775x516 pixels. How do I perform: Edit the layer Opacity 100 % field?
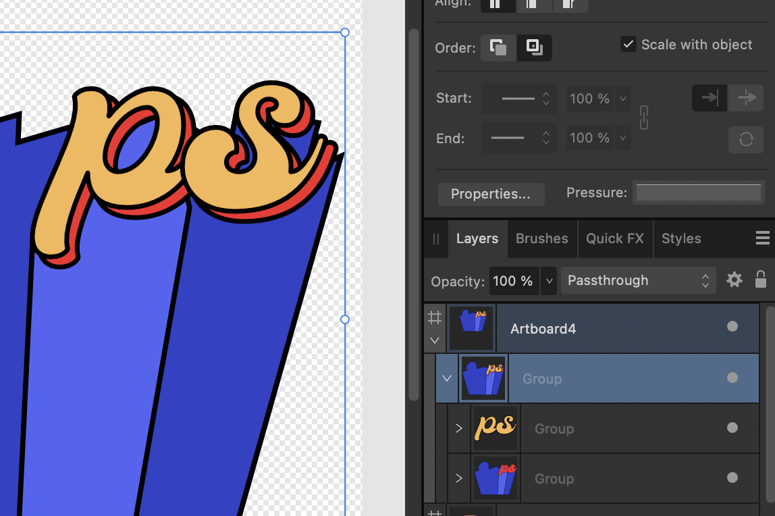click(514, 281)
